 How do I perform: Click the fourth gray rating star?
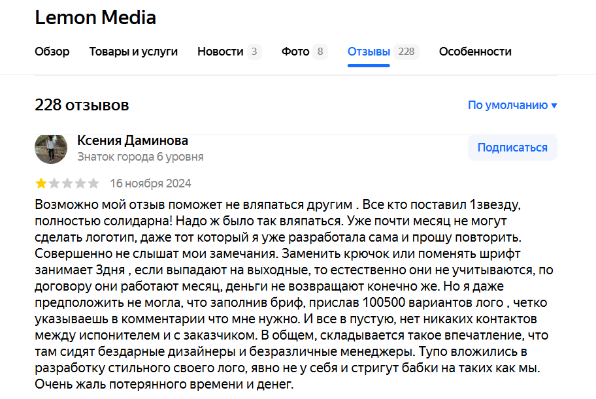coord(80,184)
